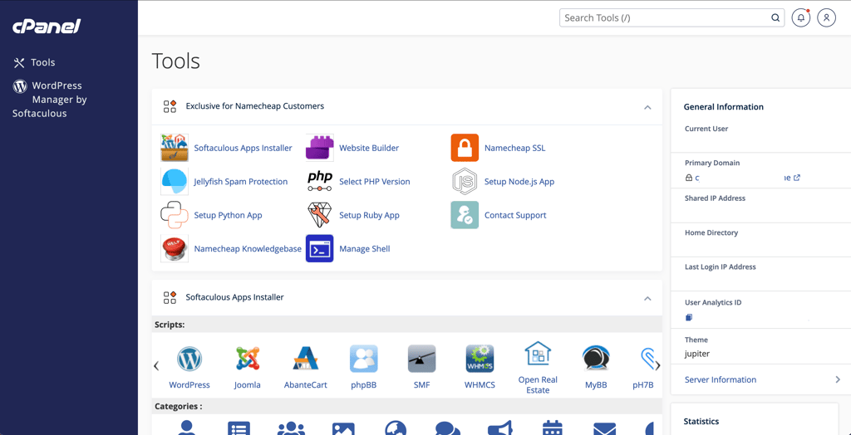The width and height of the screenshot is (851, 435).
Task: Open WordPress Manager by Softaculous in sidebar
Action: click(49, 100)
